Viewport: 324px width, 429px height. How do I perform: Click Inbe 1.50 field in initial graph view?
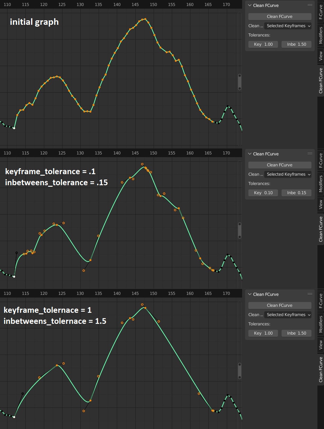(297, 44)
